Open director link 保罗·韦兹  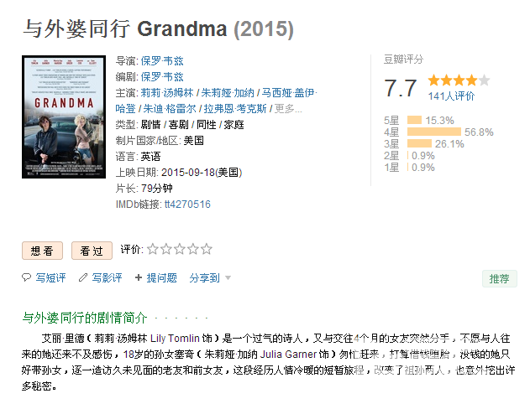point(162,60)
